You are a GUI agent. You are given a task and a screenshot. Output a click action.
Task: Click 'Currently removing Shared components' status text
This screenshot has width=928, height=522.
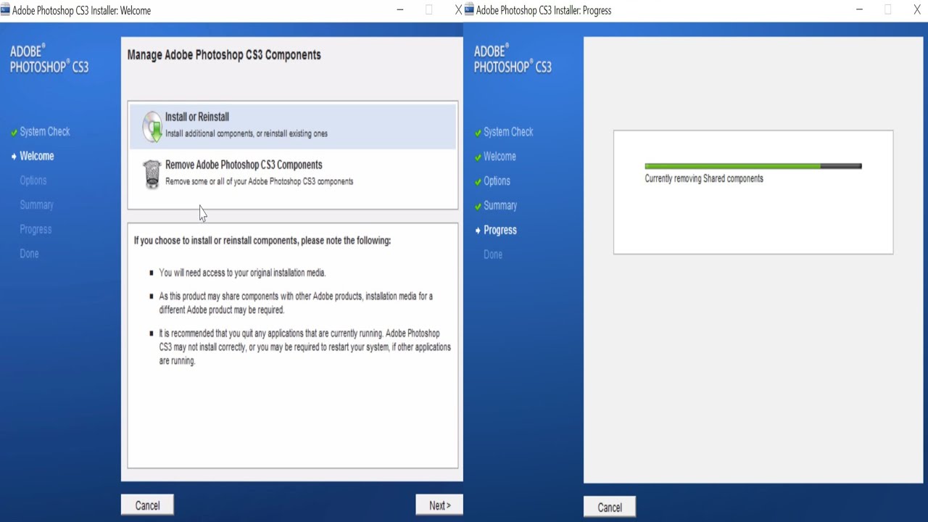704,178
